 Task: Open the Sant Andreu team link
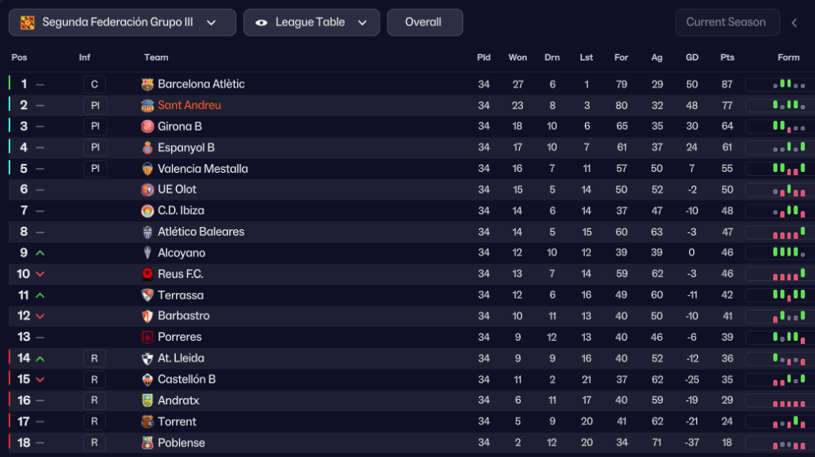(189, 105)
